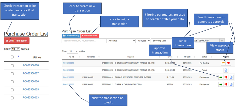Screen dimensions: 241x111
Task: Approve PO052500007 with green thumbs-up
Action: point(221,84)
